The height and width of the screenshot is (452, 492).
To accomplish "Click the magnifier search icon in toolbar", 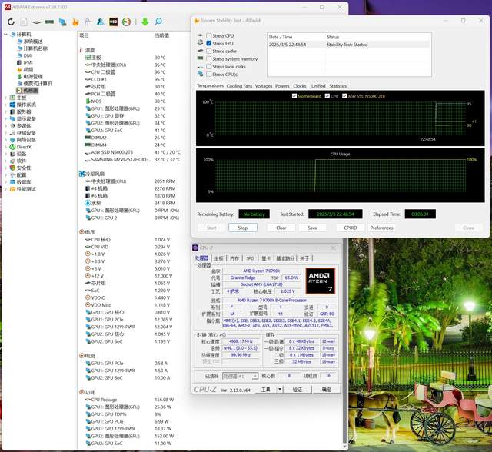I will (160, 22).
